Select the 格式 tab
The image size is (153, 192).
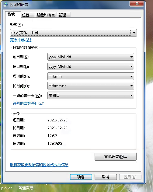[x=13, y=14]
